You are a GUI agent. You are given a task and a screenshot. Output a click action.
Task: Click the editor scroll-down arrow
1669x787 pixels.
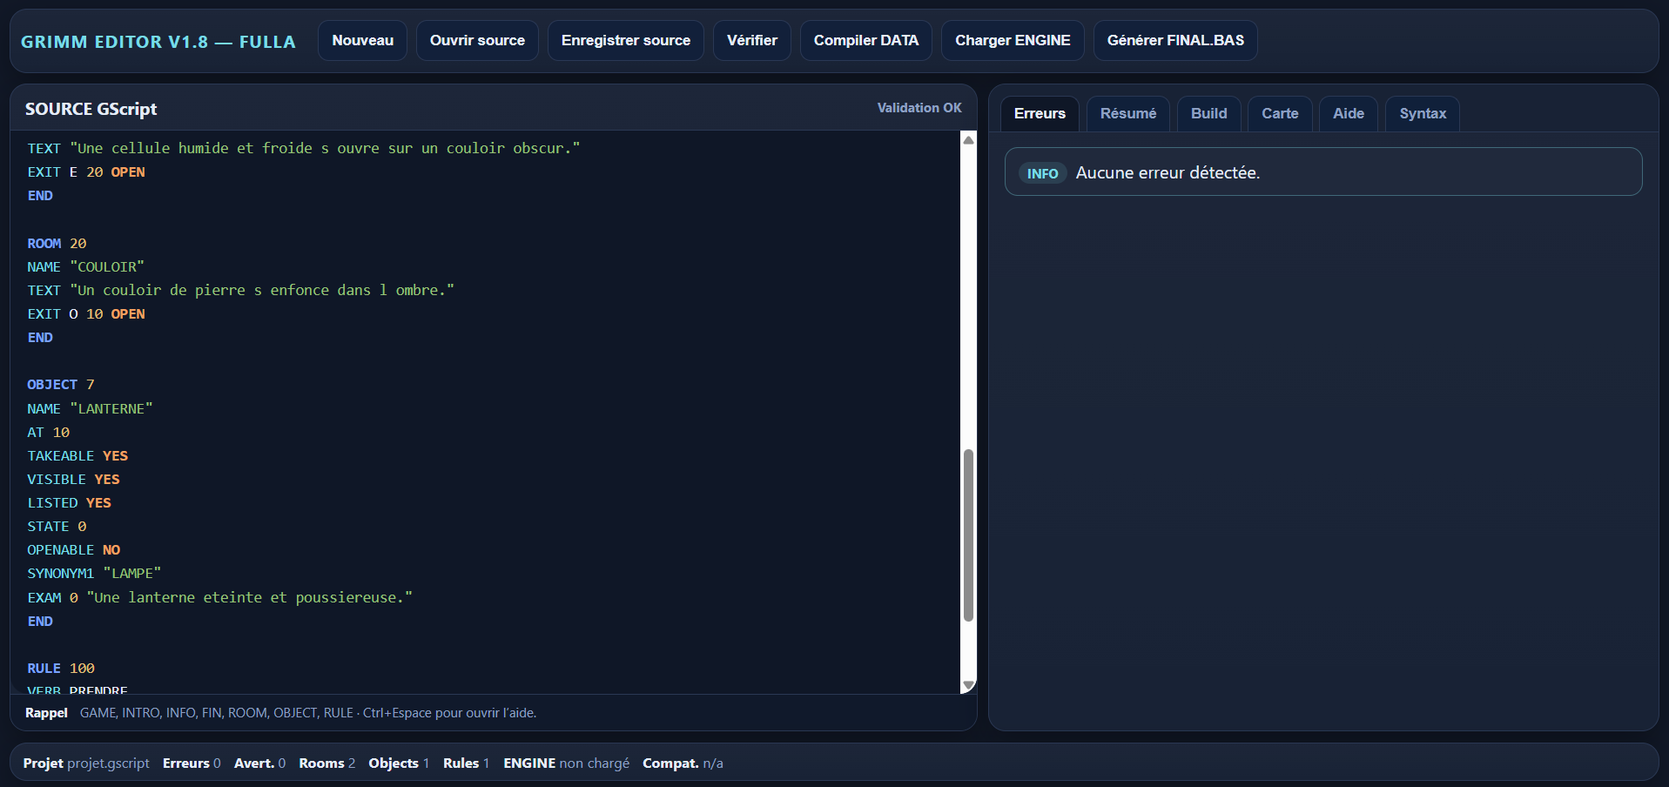click(968, 685)
